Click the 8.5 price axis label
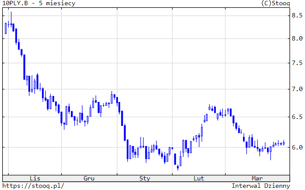This screenshot has width=305, height=190. (298, 16)
